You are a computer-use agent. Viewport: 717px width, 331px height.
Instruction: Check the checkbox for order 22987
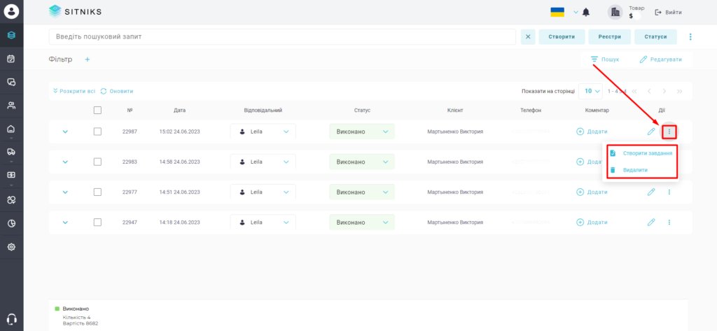[97, 132]
